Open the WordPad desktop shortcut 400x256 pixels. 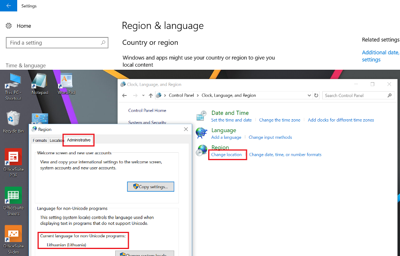tap(66, 83)
